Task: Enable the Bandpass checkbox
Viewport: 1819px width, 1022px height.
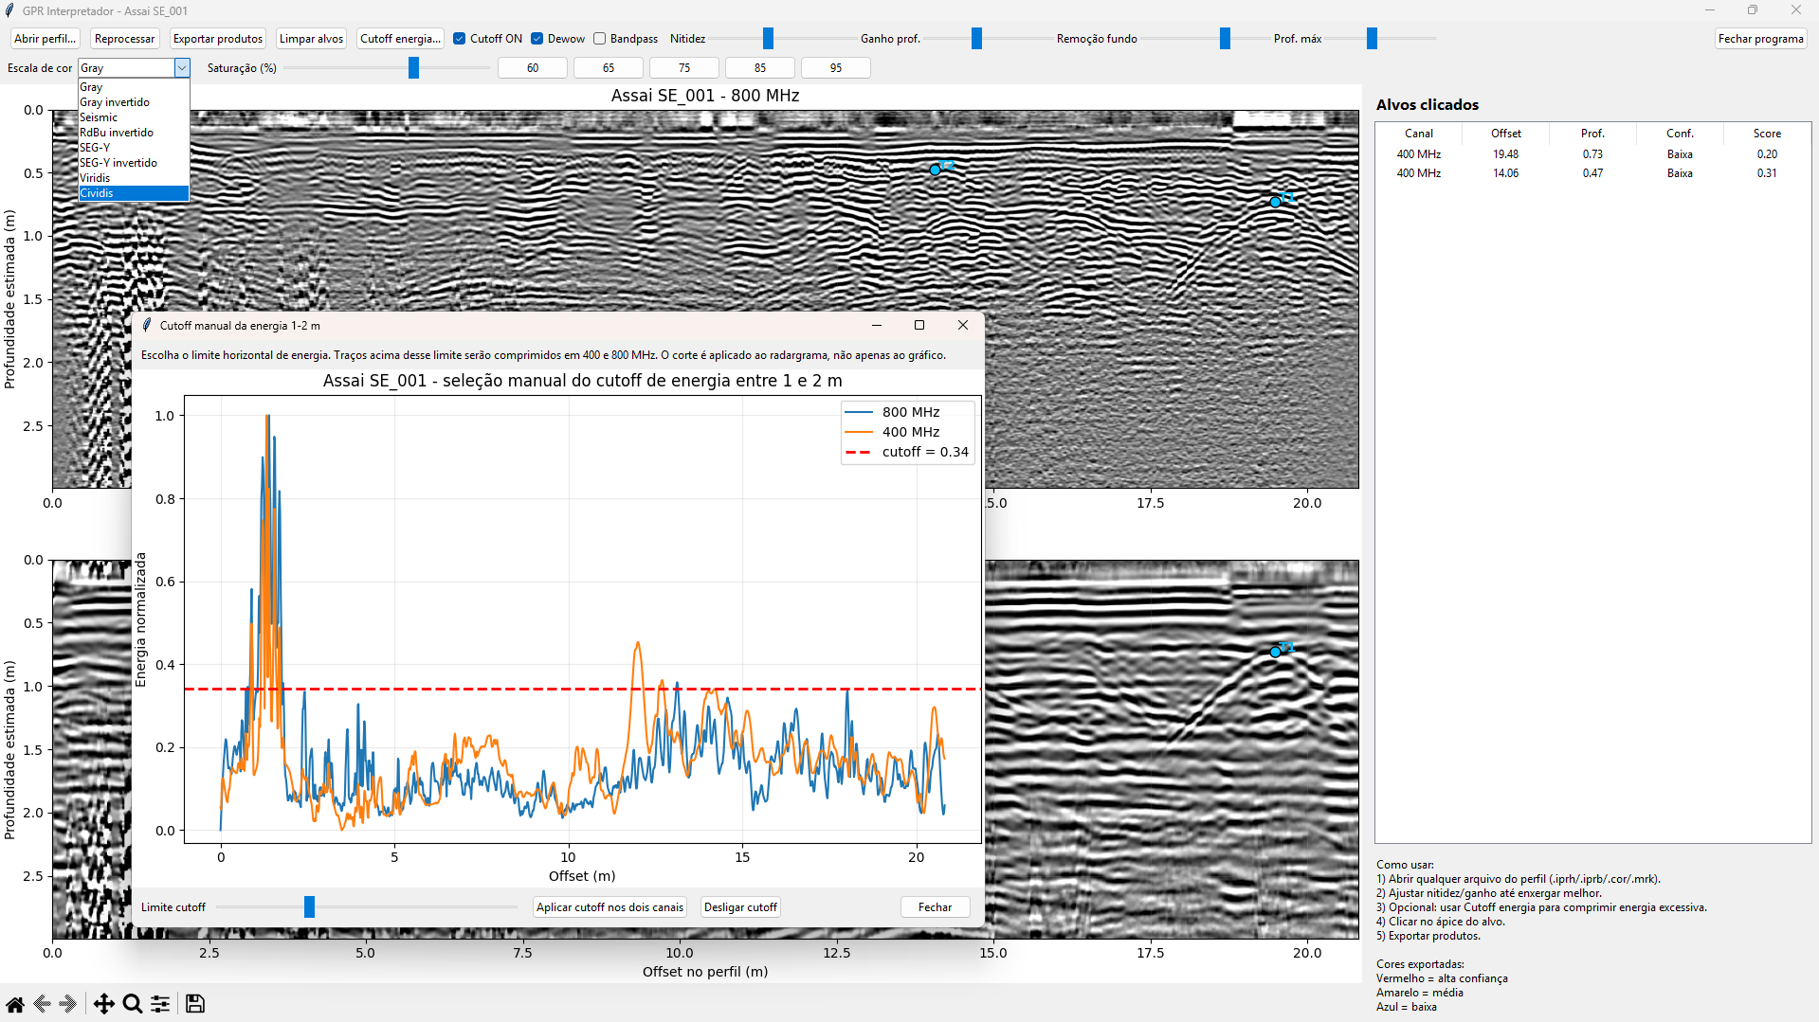Action: [599, 39]
